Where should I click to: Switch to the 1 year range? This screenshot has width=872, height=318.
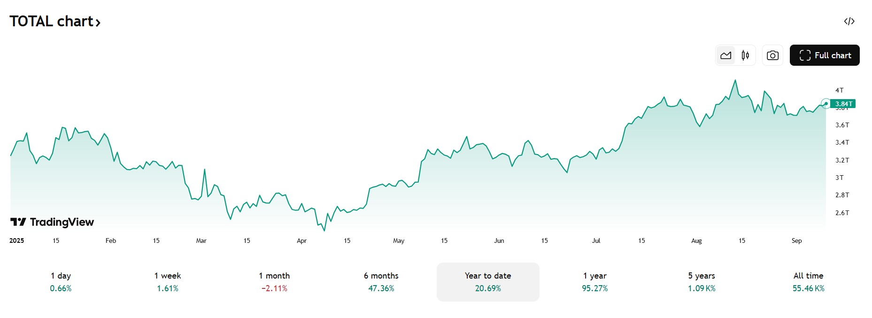595,282
